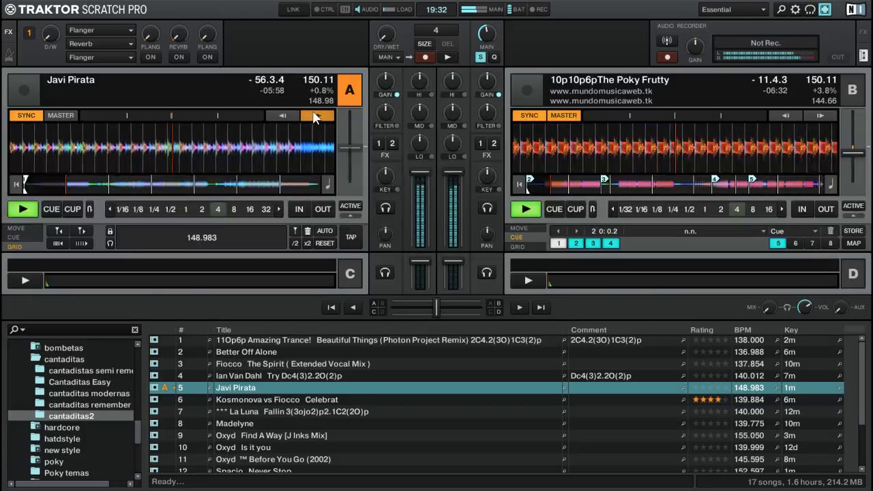
Task: Select cantaditas2 playlist folder
Action: tap(71, 416)
